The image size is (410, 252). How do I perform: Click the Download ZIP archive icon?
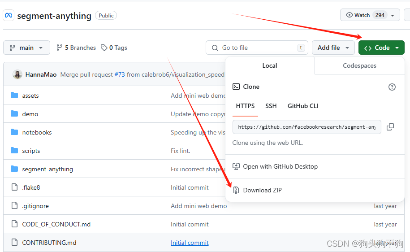tap(236, 190)
